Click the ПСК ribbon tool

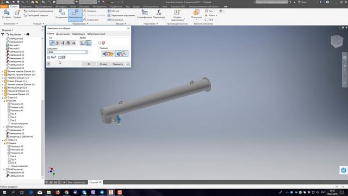(209, 20)
